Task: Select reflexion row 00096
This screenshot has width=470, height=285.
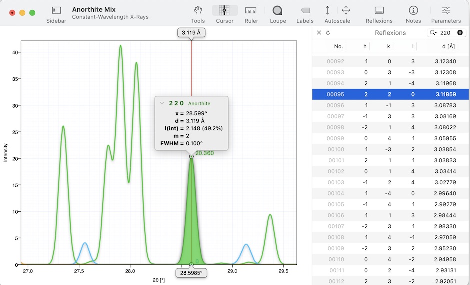Action: pos(391,105)
